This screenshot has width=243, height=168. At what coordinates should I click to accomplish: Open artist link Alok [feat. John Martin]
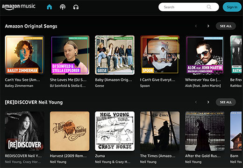[203, 86]
